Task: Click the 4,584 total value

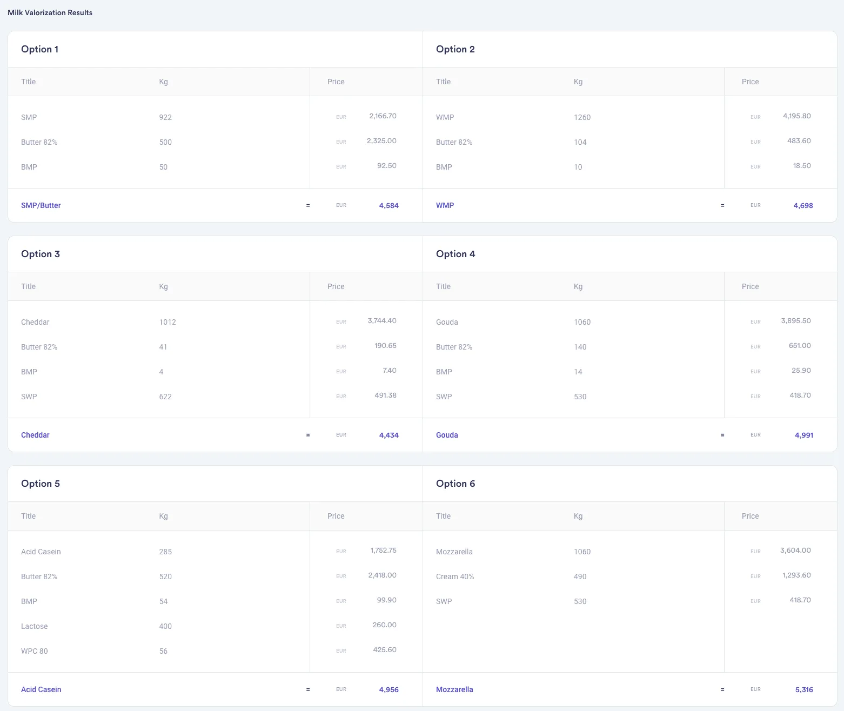Action: 388,205
